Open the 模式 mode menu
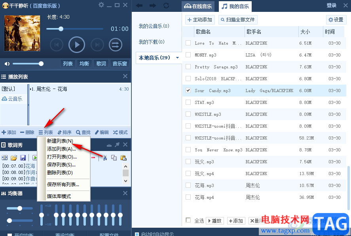This screenshot has width=351, height=236. [120, 132]
